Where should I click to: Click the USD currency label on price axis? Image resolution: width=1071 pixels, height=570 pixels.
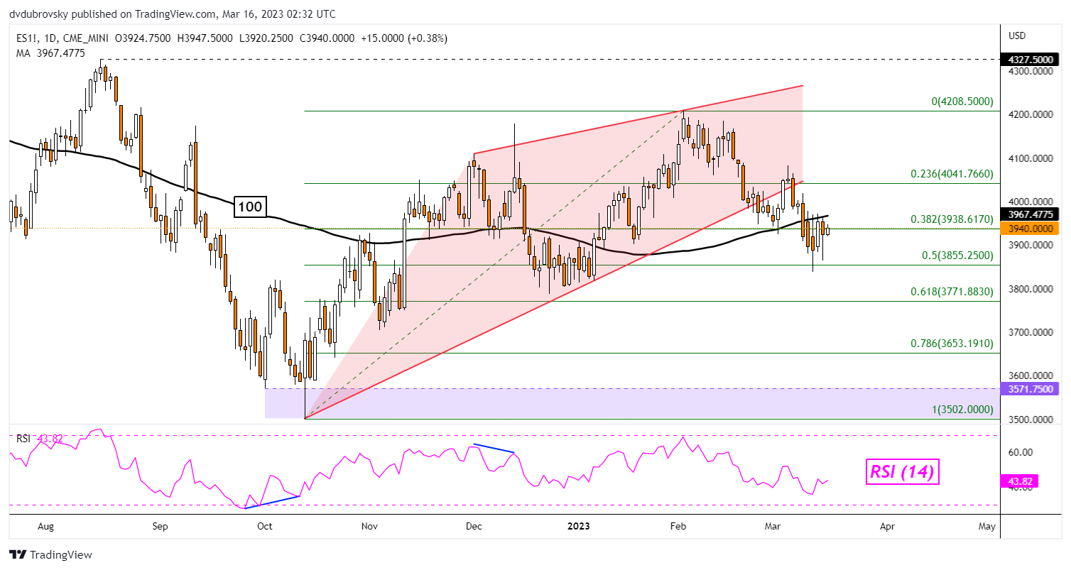tap(1018, 35)
